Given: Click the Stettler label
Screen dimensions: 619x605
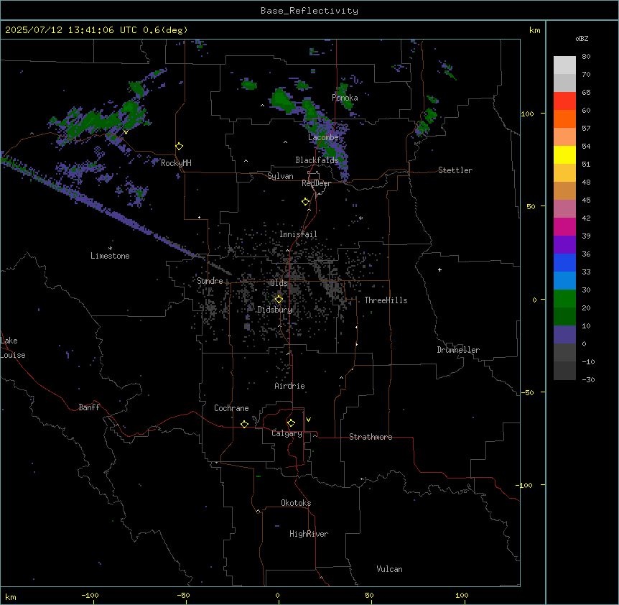Looking at the screenshot, I should [455, 170].
